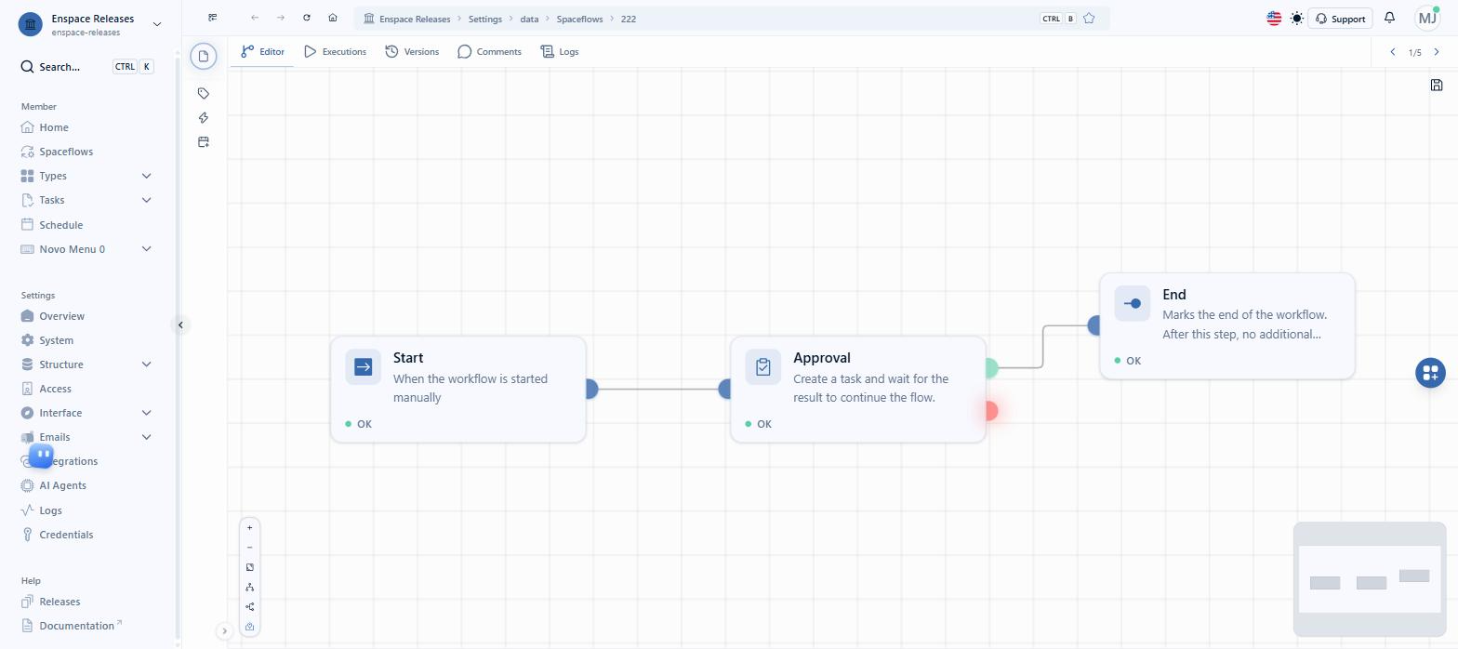The width and height of the screenshot is (1458, 649).
Task: Open the Versions tab
Action: coord(412,52)
